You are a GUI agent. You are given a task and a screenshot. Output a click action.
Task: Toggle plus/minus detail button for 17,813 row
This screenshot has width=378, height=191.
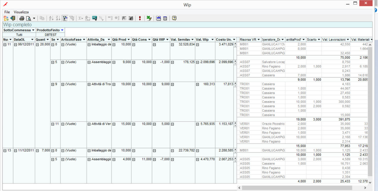[235, 84]
